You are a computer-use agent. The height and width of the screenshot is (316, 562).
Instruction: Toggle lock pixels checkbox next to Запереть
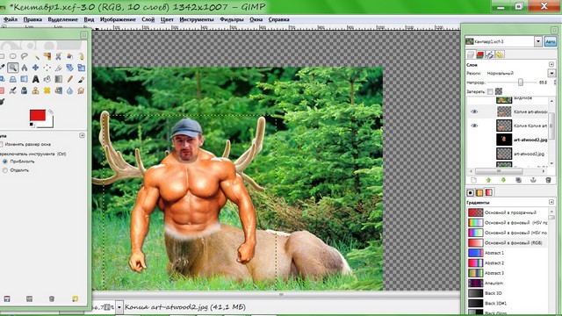pyautogui.click(x=490, y=91)
